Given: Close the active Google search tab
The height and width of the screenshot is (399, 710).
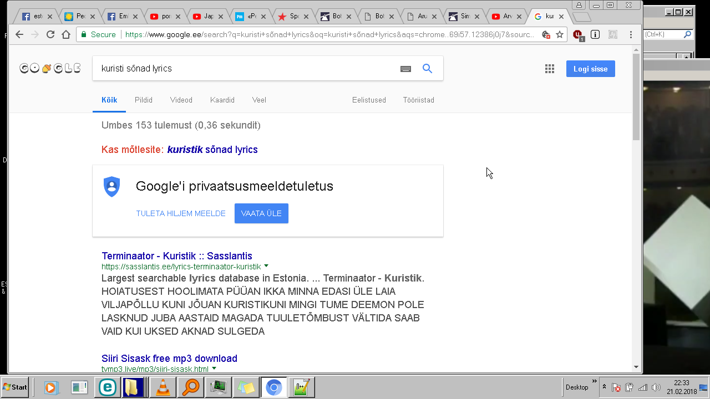Looking at the screenshot, I should click(561, 17).
